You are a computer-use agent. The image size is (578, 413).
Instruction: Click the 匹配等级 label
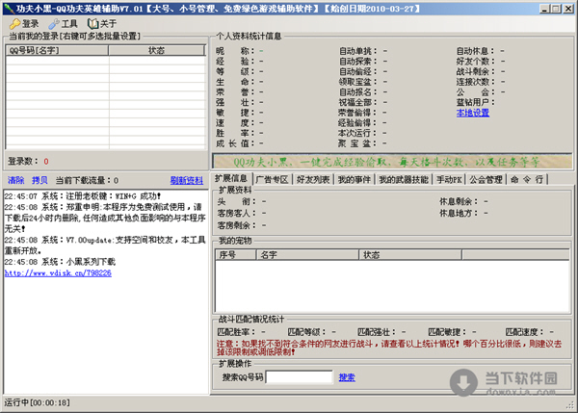point(306,332)
